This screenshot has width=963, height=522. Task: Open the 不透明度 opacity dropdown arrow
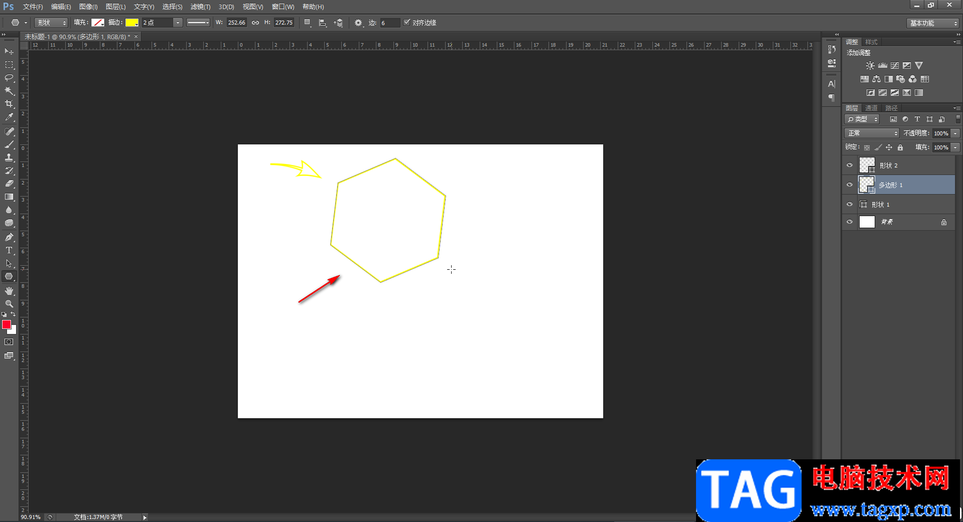pyautogui.click(x=955, y=133)
